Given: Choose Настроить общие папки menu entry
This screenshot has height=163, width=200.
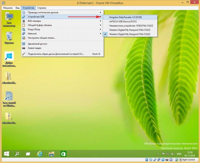Looking at the screenshot, I should (x=62, y=38).
